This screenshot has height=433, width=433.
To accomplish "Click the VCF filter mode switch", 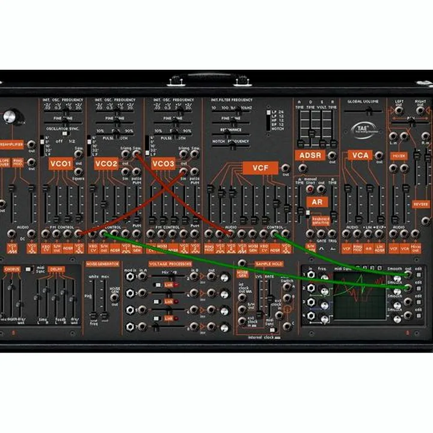I will [x=268, y=120].
